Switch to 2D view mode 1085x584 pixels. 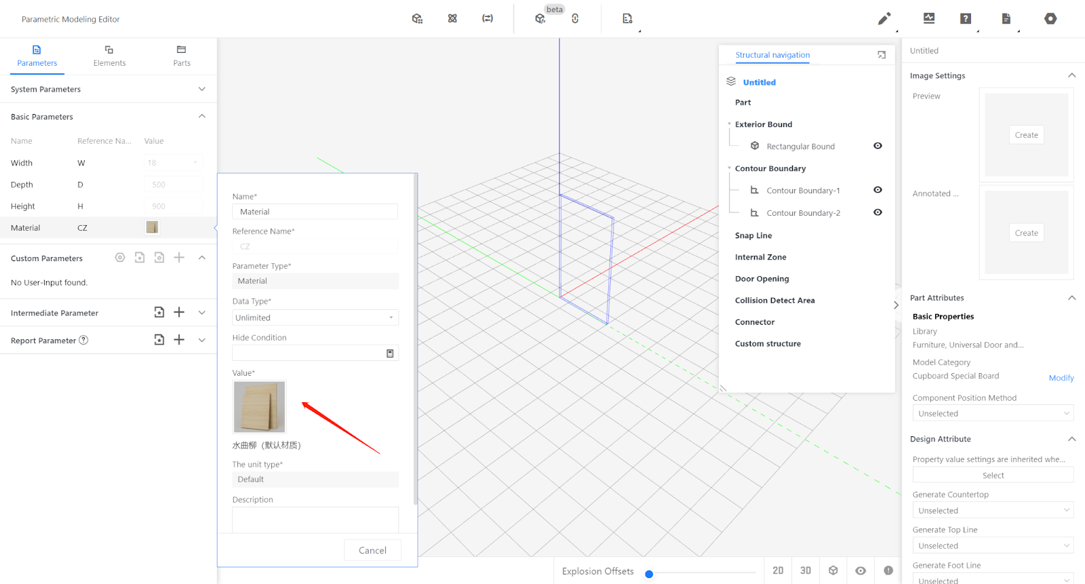(778, 570)
